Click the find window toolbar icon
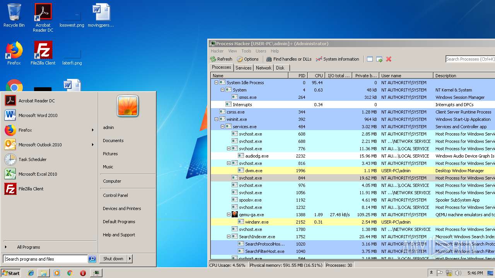The height and width of the screenshot is (278, 495). tap(370, 59)
